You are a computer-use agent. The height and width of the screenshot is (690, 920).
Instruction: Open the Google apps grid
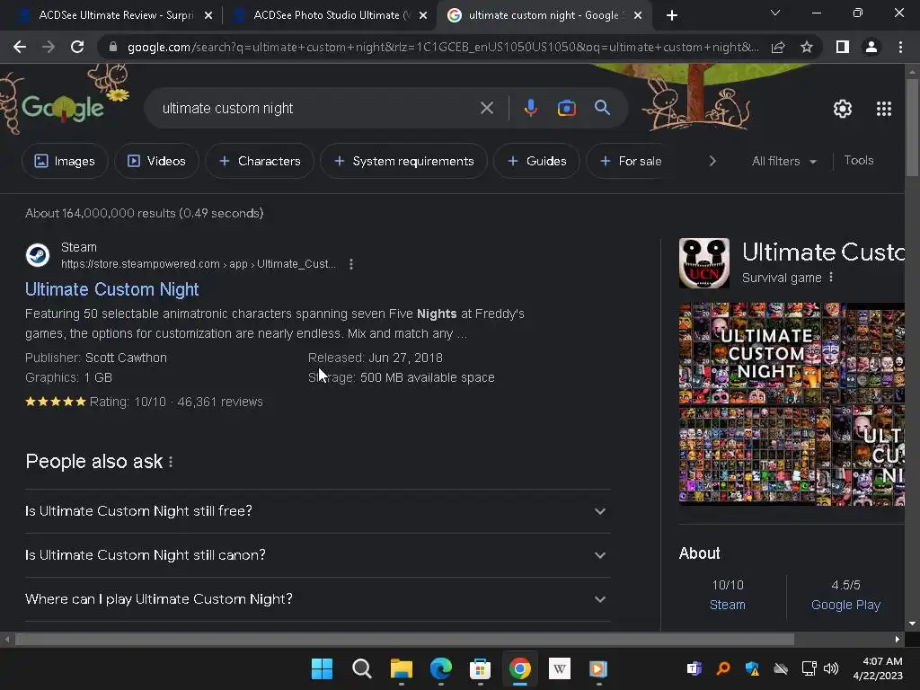884,109
